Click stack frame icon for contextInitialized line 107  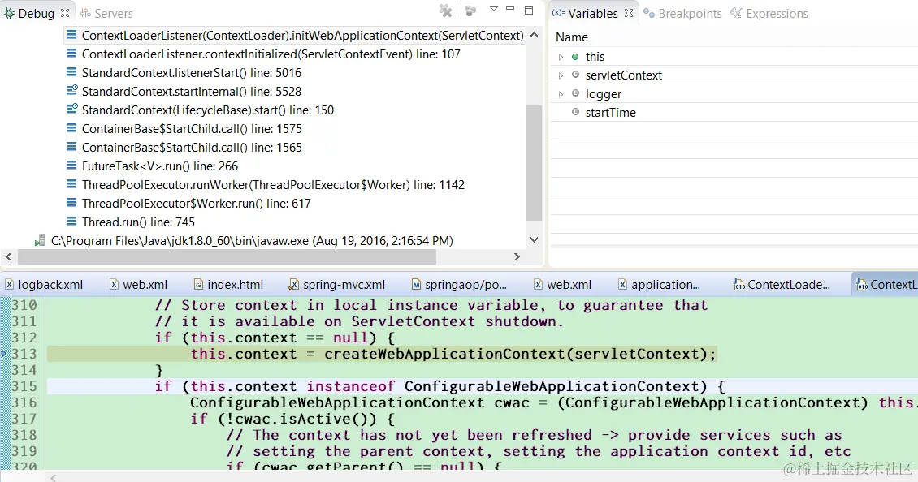pyautogui.click(x=71, y=54)
